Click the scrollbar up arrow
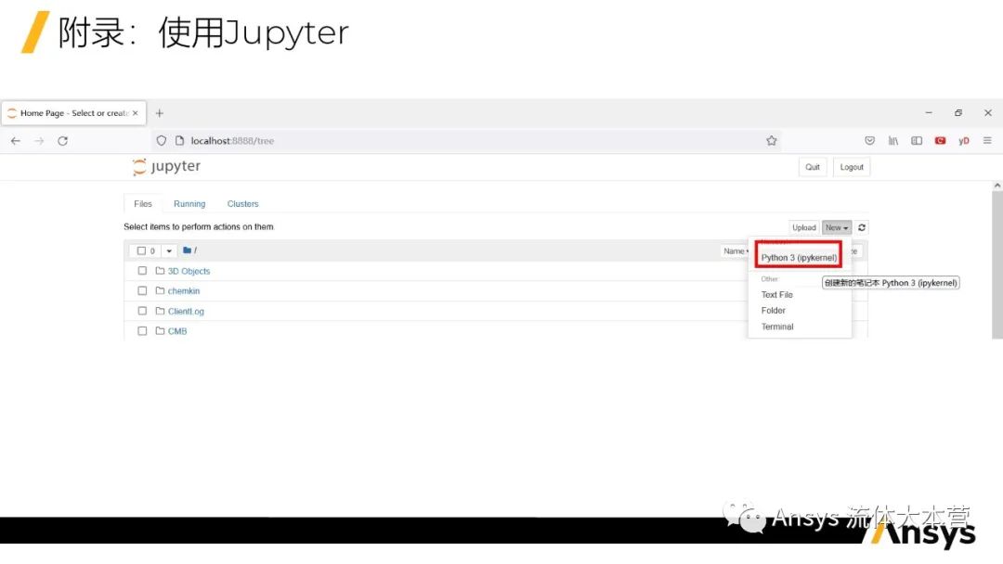The width and height of the screenshot is (1003, 564). (997, 186)
